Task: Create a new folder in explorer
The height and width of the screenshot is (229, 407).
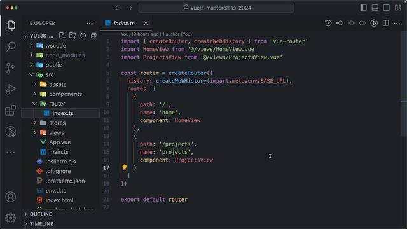Action: coord(72,36)
